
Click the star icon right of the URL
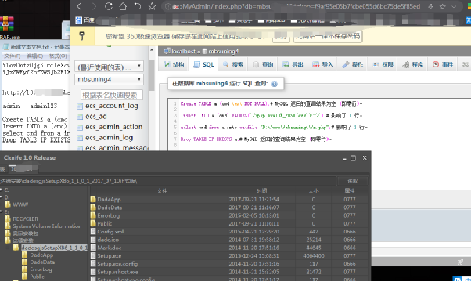(443, 6)
